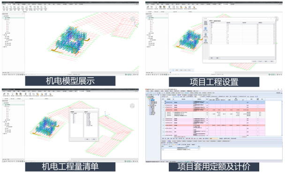This screenshot has width=285, height=174.
Task: Expand last root tree node in the top-left project browser
Action: pos(3,47)
